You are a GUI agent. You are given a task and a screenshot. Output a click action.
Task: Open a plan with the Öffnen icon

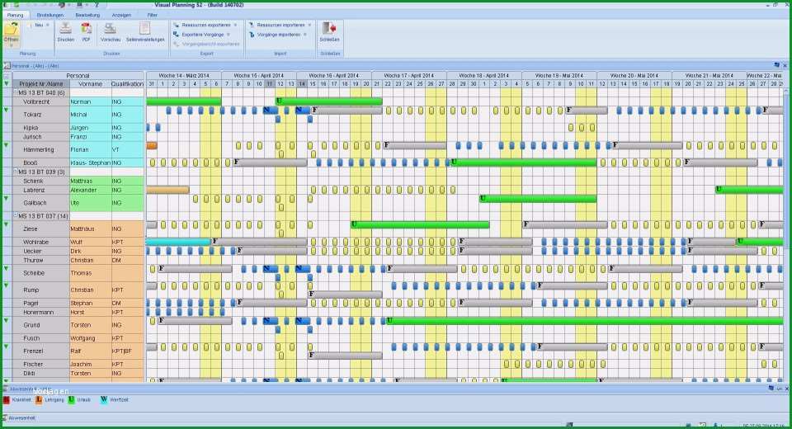(x=11, y=30)
